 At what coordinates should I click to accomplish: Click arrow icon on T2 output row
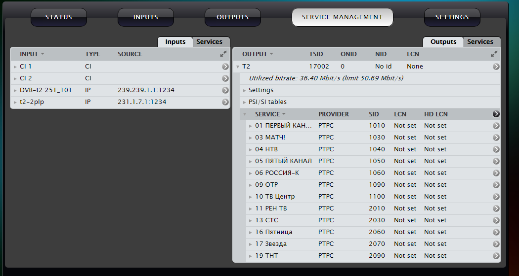point(496,67)
